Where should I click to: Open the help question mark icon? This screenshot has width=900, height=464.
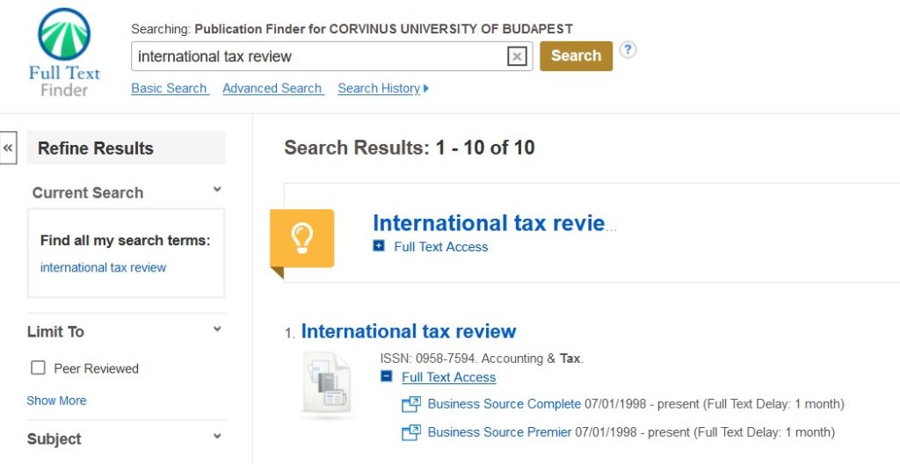coord(628,50)
